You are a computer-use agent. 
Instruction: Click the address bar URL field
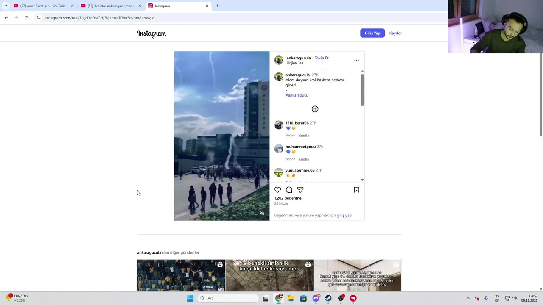tap(238, 18)
